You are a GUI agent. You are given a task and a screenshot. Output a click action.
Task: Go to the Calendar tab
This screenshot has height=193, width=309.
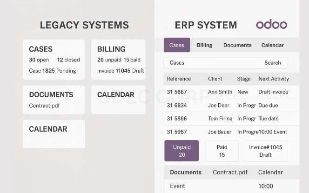tap(273, 45)
